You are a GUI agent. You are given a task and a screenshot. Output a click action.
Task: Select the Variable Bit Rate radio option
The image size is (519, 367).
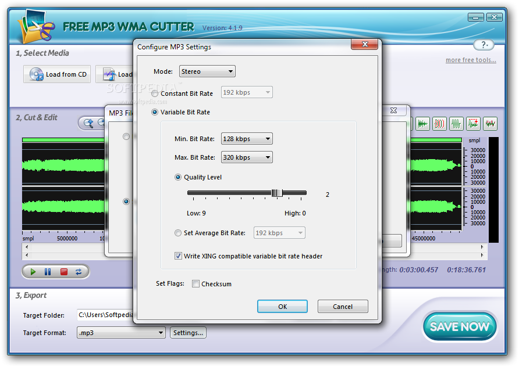(x=155, y=112)
